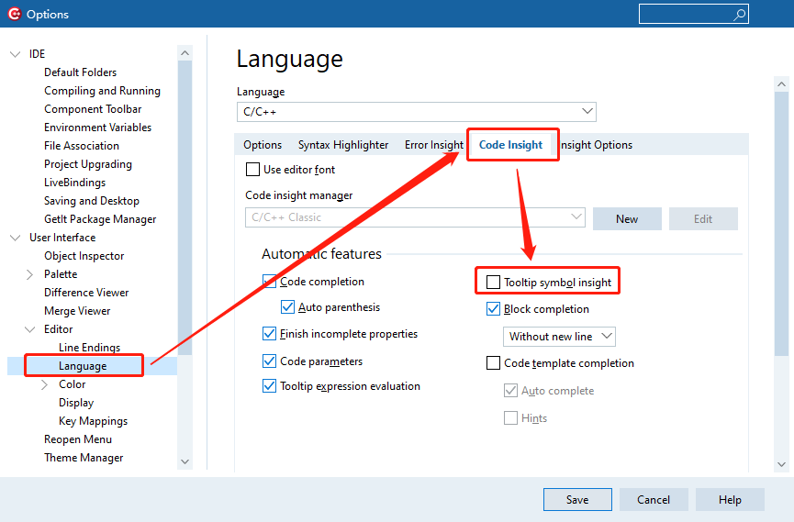Expand the Palette tree node
The height and width of the screenshot is (522, 794).
click(x=30, y=274)
